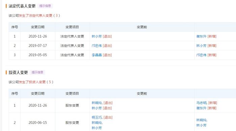The height and width of the screenshot is (131, 236).
Task: Open 林小芳 in after-change column of 2020-06-15 row
Action: [x=201, y=125]
